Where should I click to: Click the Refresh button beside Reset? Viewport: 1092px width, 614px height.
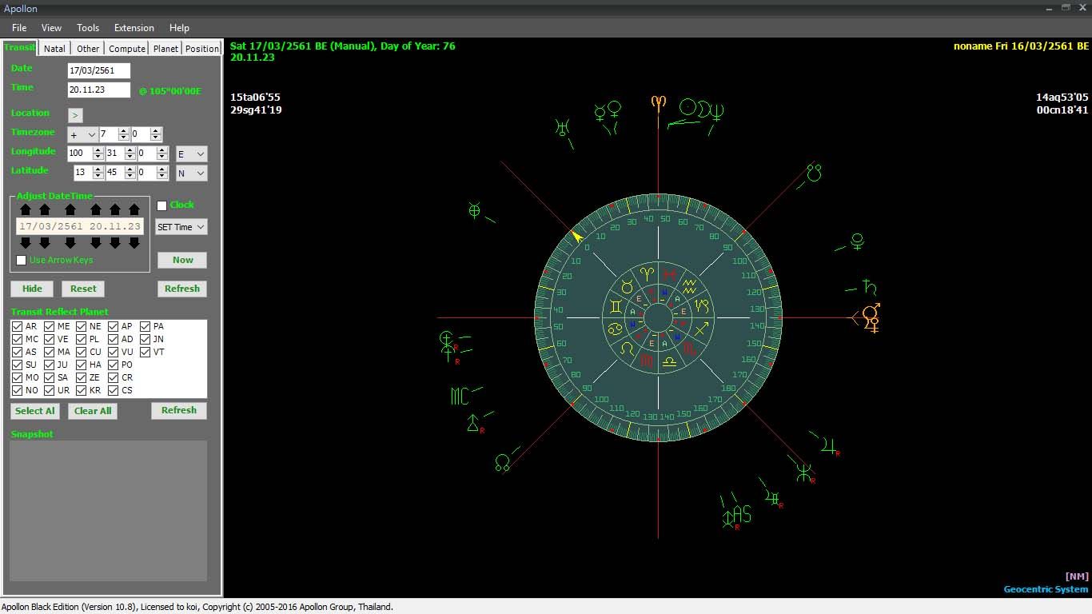tap(182, 289)
